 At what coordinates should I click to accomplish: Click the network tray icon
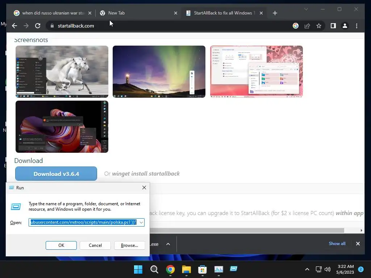319,269
